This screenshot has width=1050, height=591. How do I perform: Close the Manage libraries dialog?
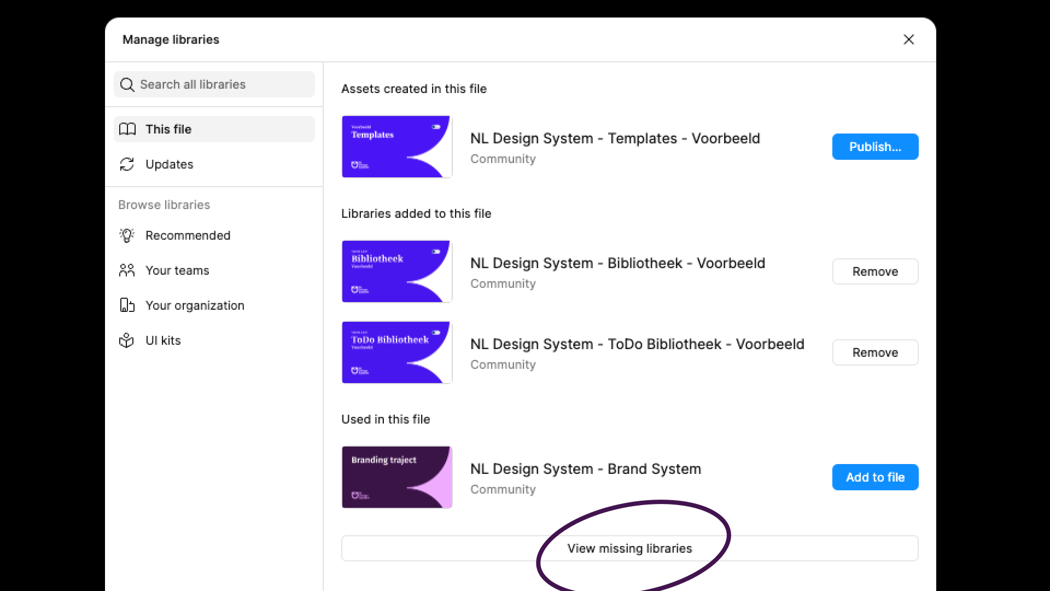pyautogui.click(x=908, y=39)
